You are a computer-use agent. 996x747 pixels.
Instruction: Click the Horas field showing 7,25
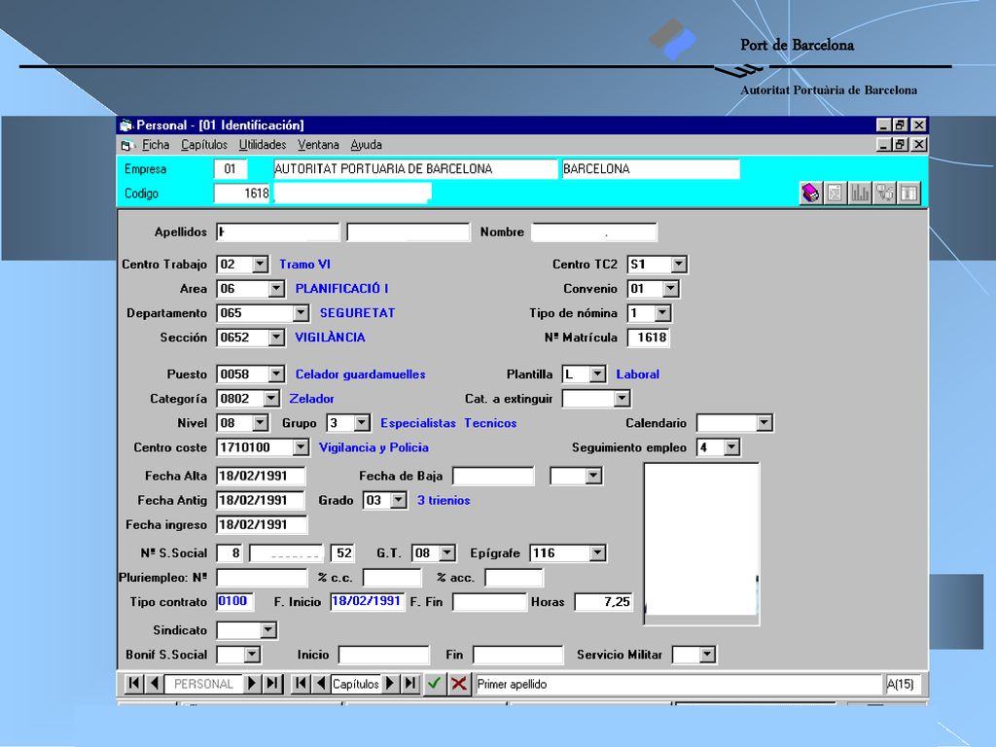[x=603, y=601]
